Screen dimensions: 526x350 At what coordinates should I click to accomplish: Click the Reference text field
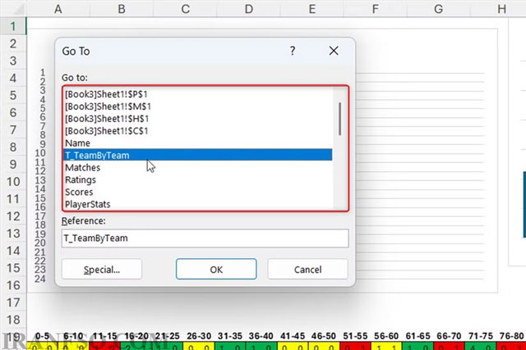[x=205, y=239]
